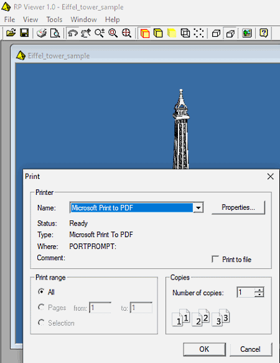Confirm printing with OK button
This screenshot has height=363, width=280.
204,349
